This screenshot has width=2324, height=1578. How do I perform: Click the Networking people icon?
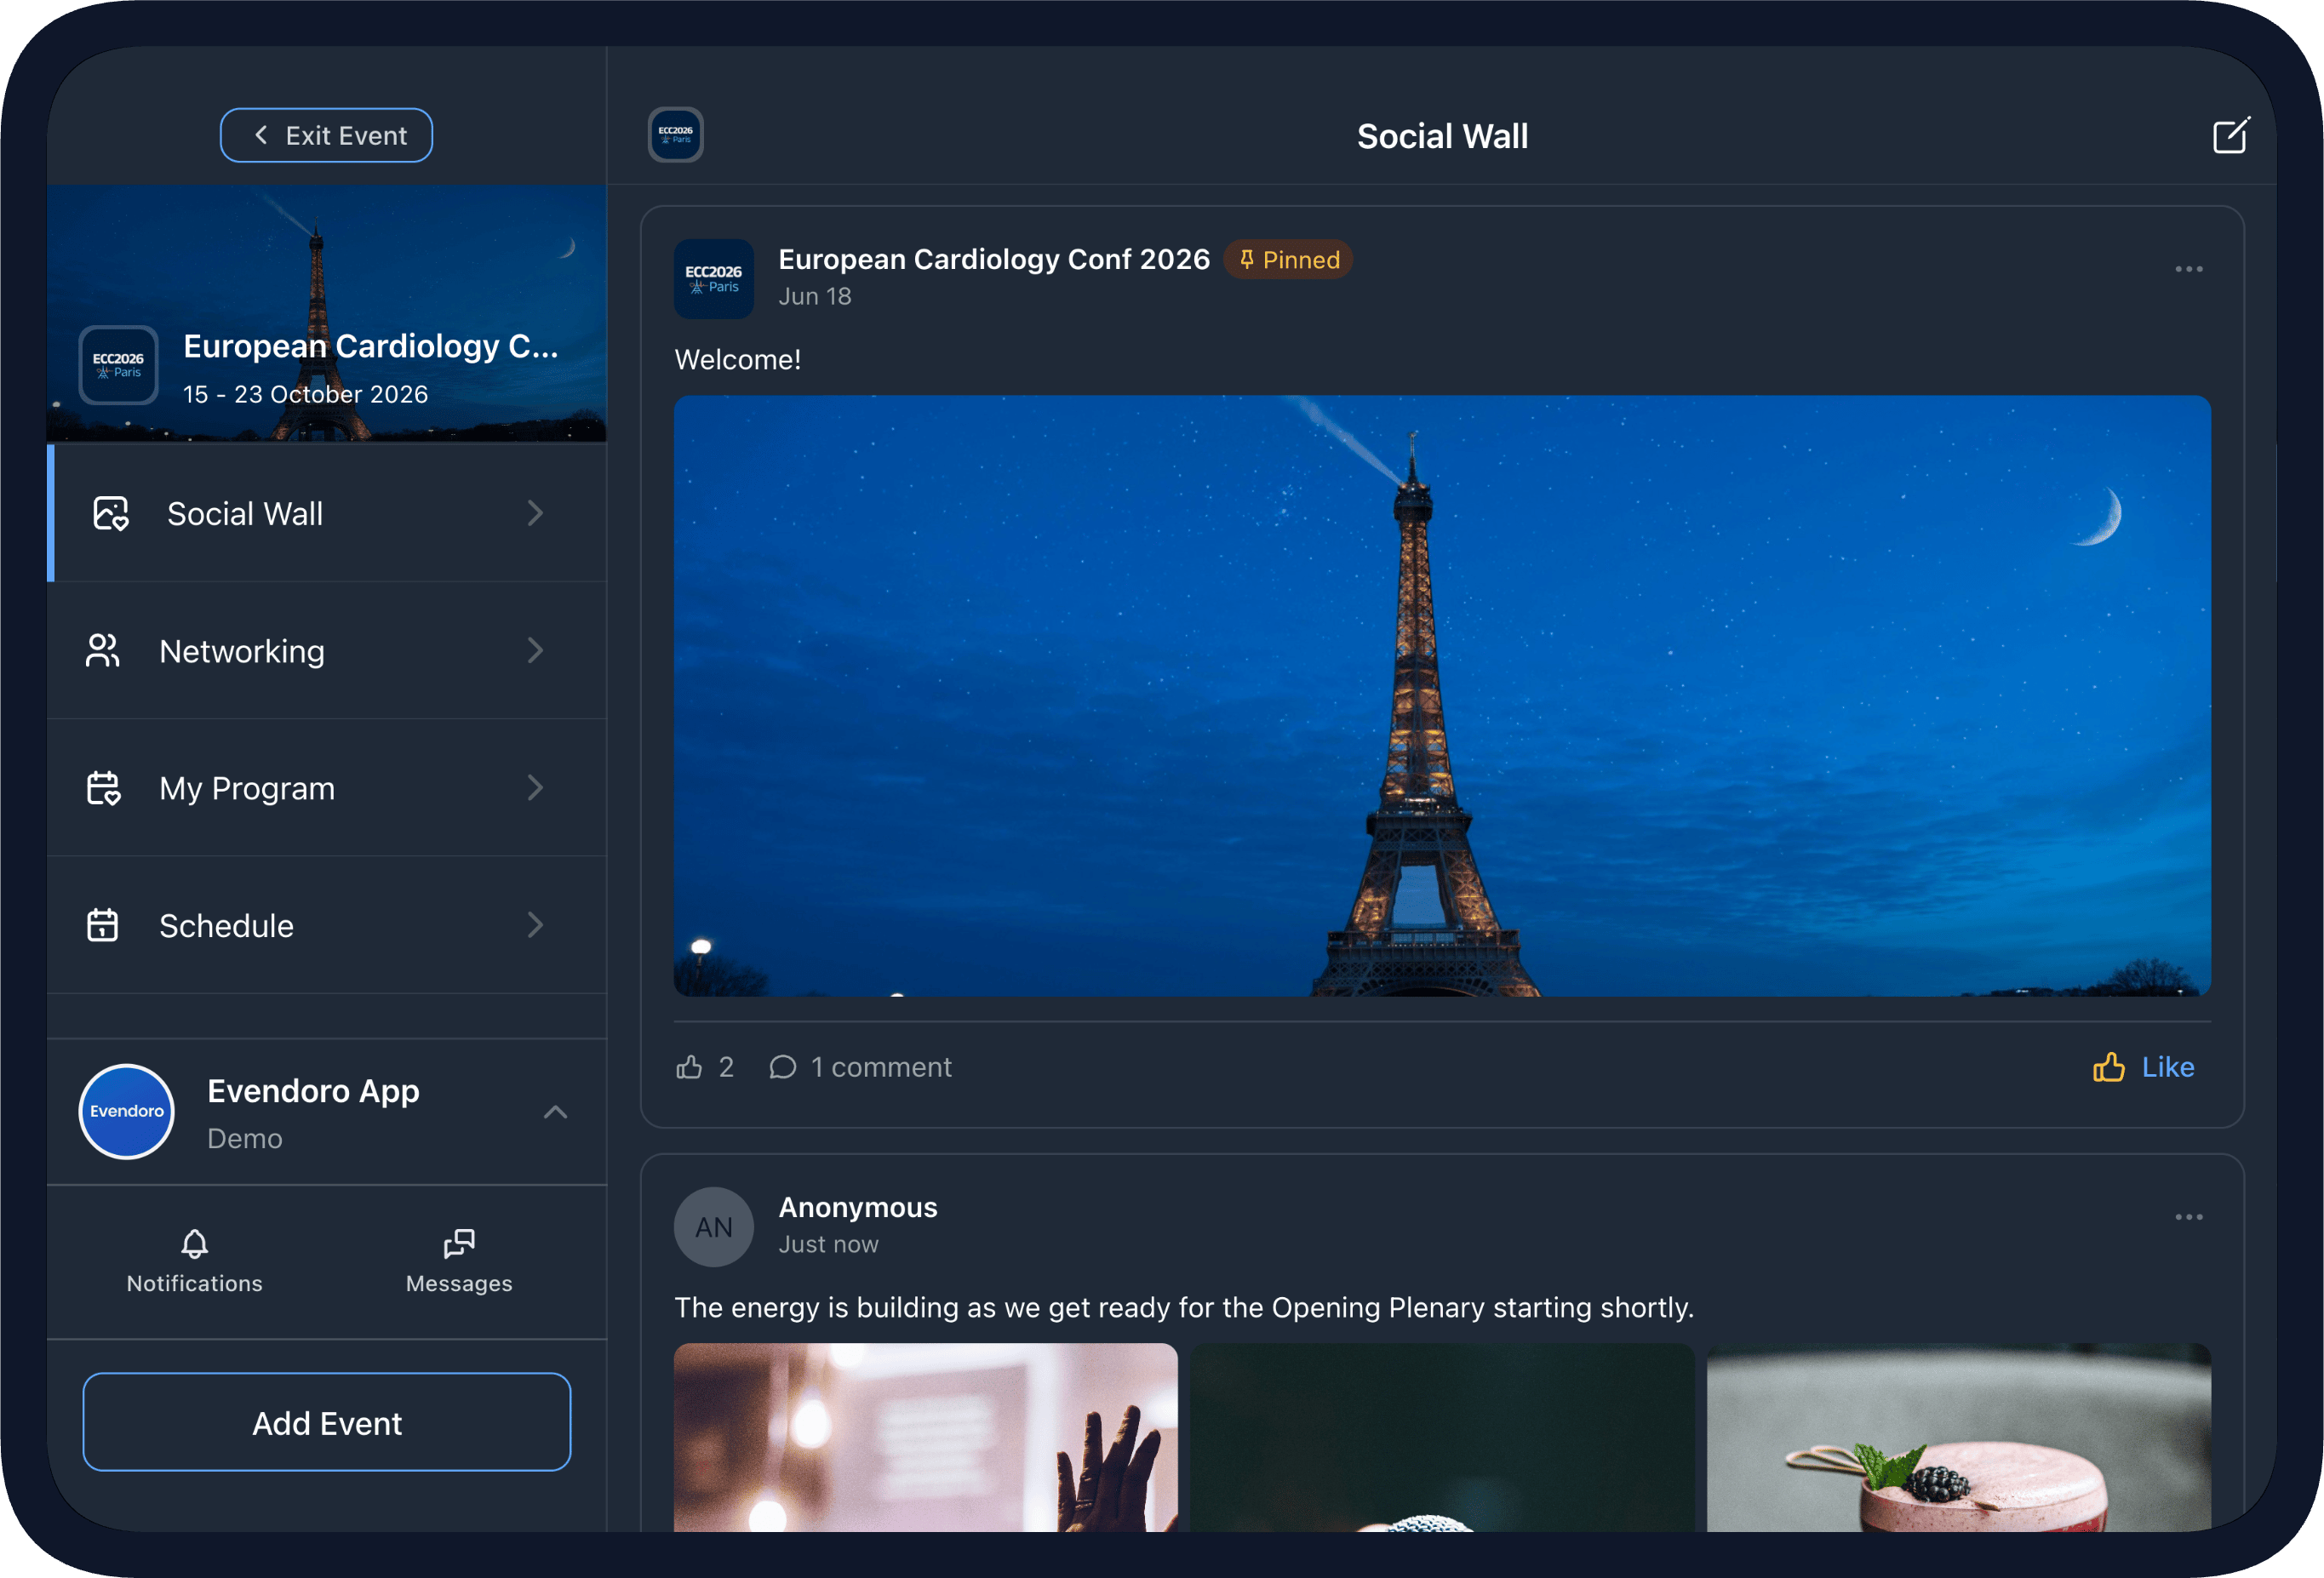(x=103, y=651)
